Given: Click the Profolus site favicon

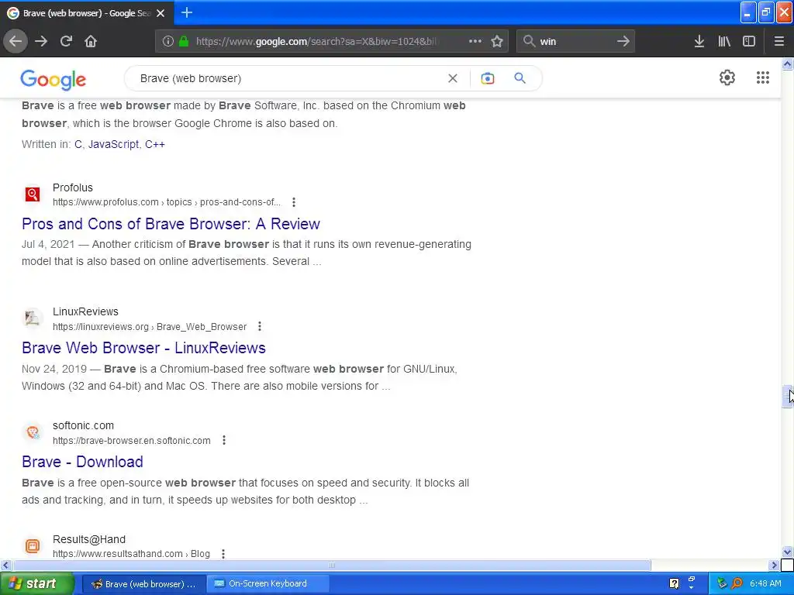Looking at the screenshot, I should tap(33, 194).
